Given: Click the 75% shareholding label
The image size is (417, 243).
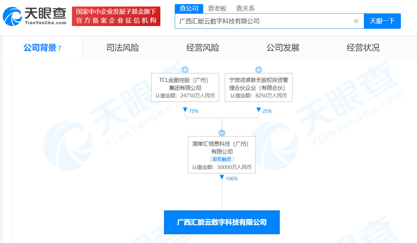Looking at the screenshot, I should (x=193, y=111).
